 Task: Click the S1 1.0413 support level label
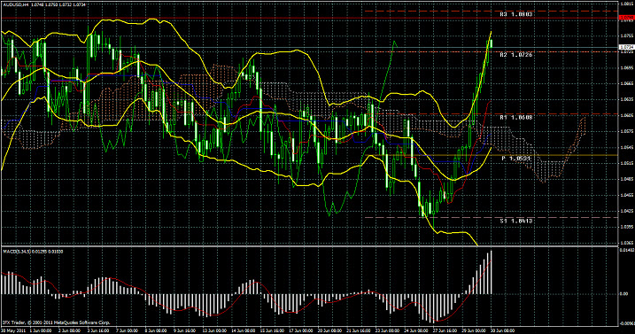pyautogui.click(x=515, y=221)
